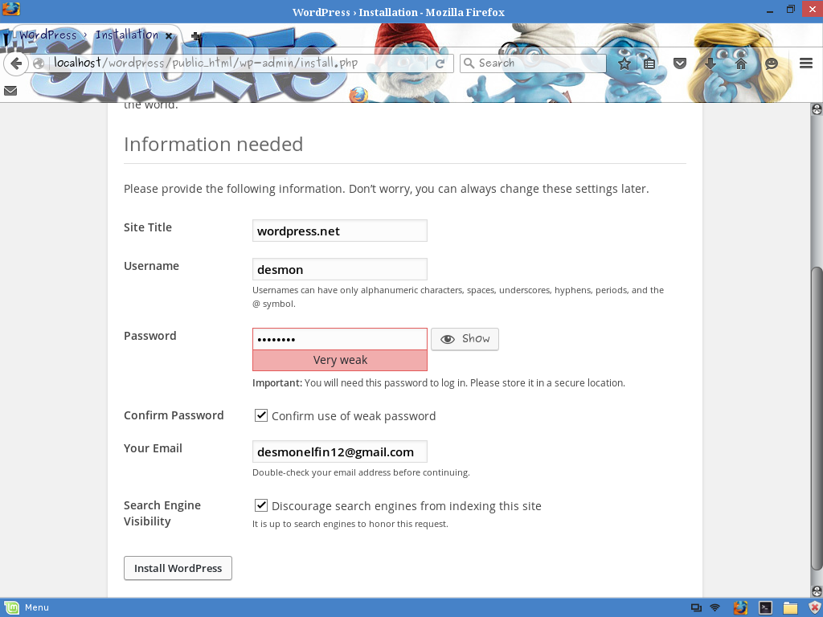Click the workspace windows tray icon
The height and width of the screenshot is (617, 823).
697,608
